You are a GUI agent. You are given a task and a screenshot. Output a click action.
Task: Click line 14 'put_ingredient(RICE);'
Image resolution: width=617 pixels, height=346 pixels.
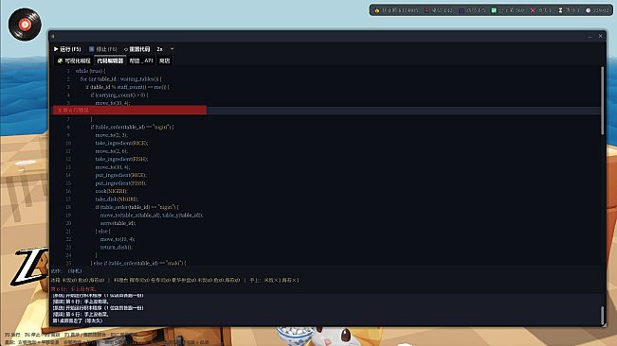point(120,175)
